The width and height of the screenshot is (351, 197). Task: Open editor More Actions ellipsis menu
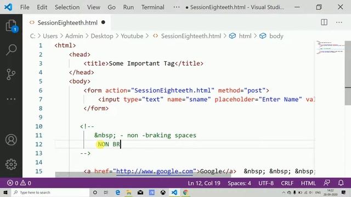point(339,22)
